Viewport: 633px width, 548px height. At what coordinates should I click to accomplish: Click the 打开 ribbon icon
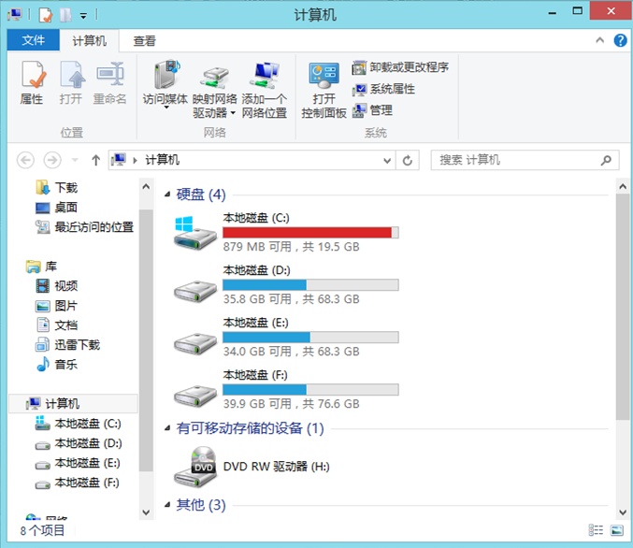coord(72,75)
